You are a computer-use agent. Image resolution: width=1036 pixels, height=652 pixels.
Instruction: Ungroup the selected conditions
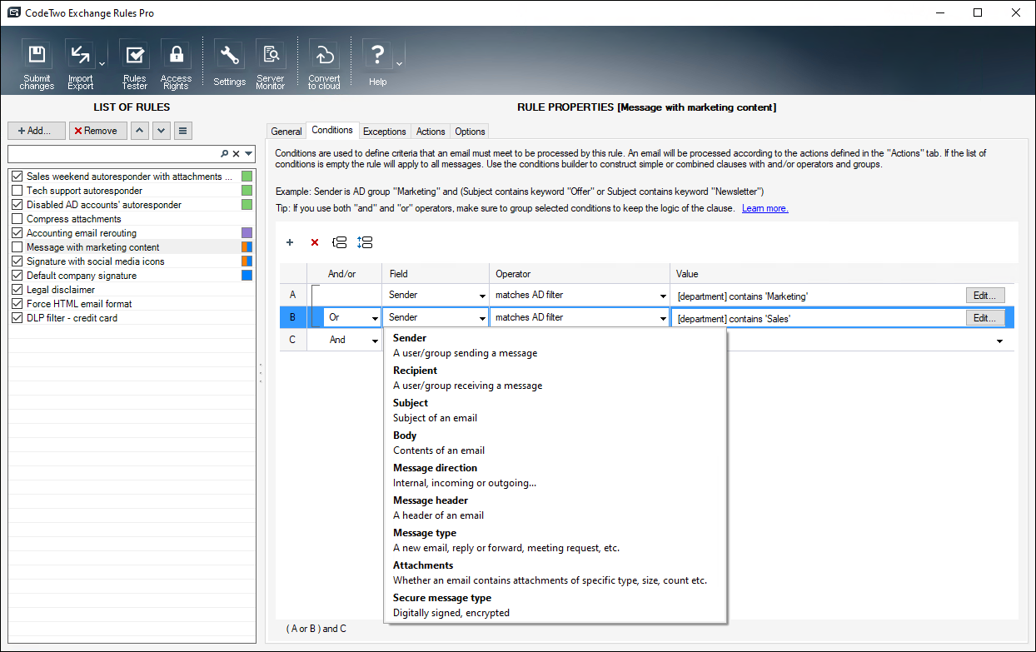(364, 242)
